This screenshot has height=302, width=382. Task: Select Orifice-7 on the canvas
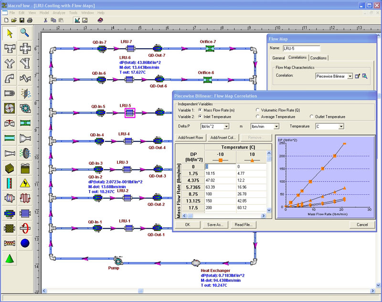[210, 49]
